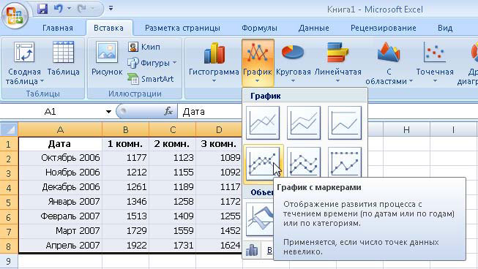
Task: Click the Select All corner button
Action: pos(9,129)
